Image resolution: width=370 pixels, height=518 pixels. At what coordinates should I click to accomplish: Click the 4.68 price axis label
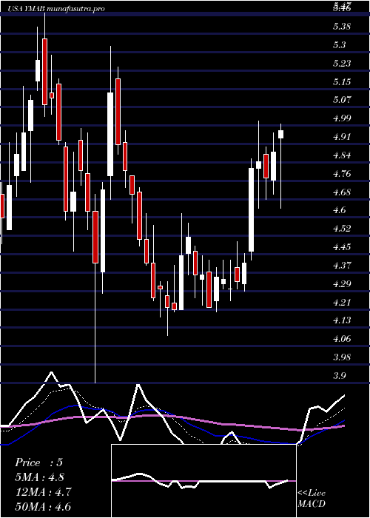(x=342, y=192)
